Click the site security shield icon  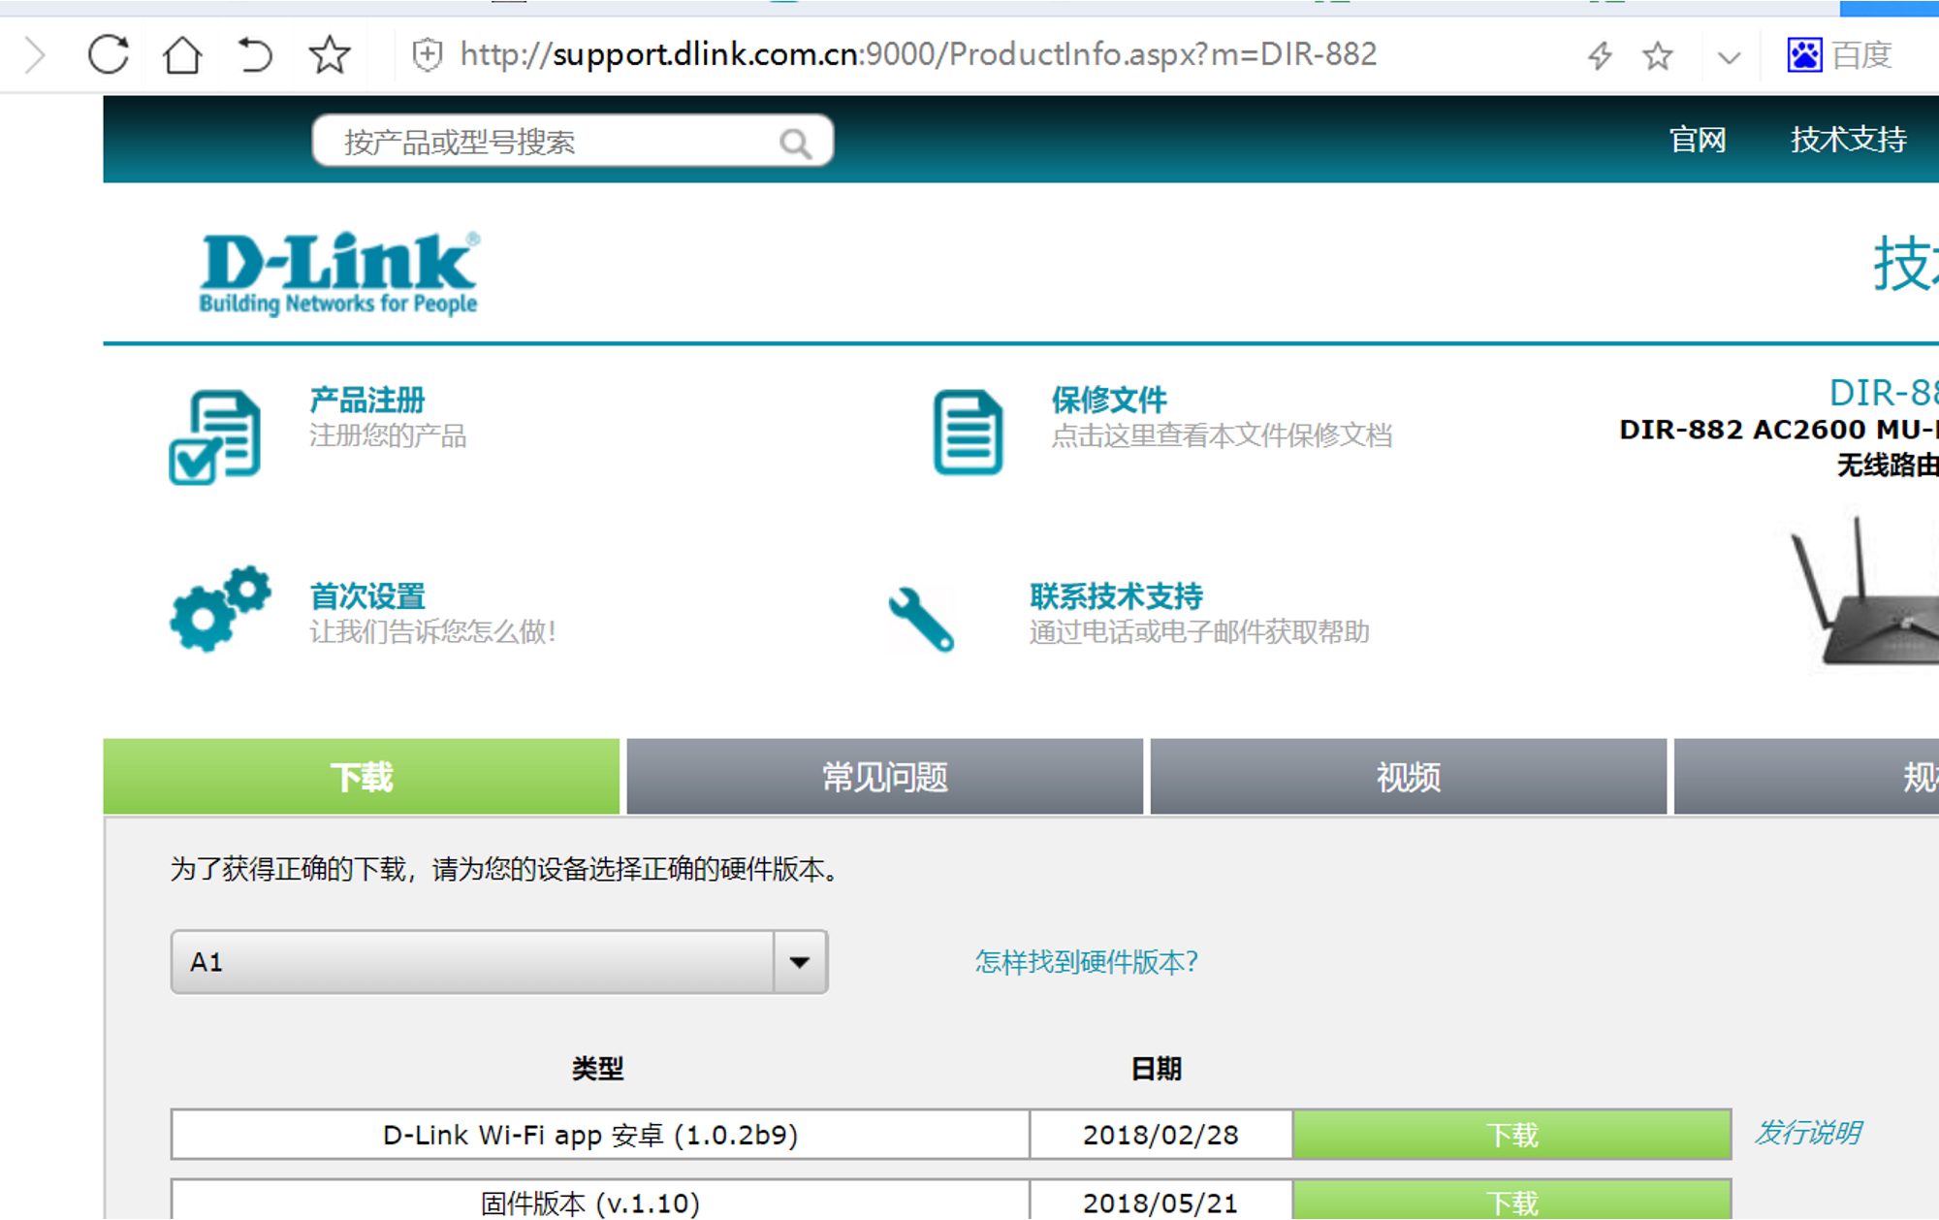click(x=428, y=55)
